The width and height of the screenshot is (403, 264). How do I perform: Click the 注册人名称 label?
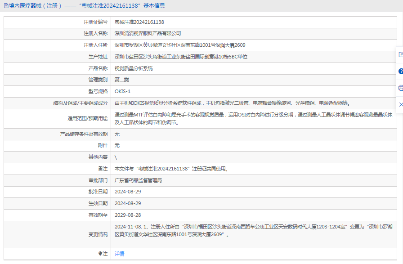(x=96, y=33)
